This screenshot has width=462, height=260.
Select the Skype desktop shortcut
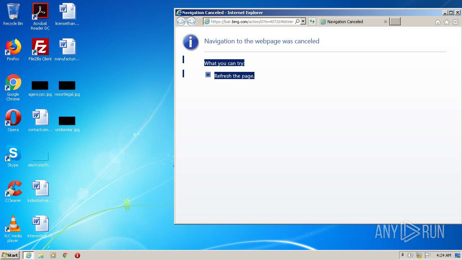13,156
